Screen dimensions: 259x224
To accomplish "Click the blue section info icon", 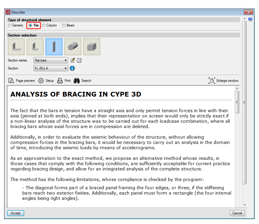I will (72, 68).
